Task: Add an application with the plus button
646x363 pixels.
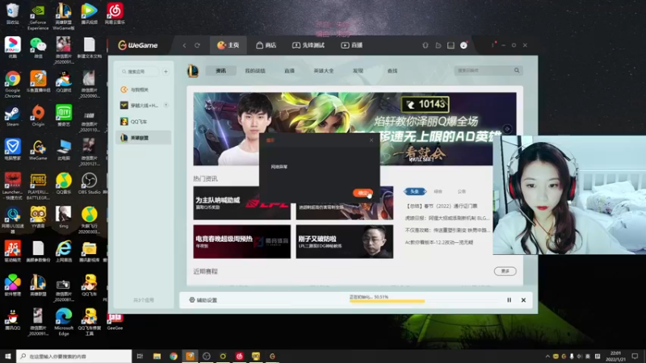Action: click(x=166, y=72)
